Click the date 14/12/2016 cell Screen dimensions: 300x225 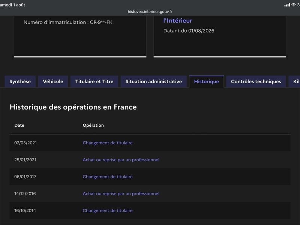point(25,193)
